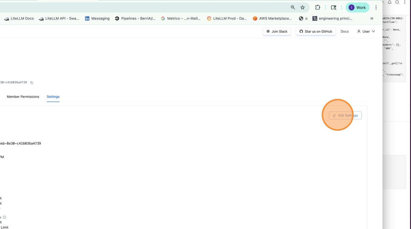Open the LiteLLM Docs bookmark

click(19, 18)
